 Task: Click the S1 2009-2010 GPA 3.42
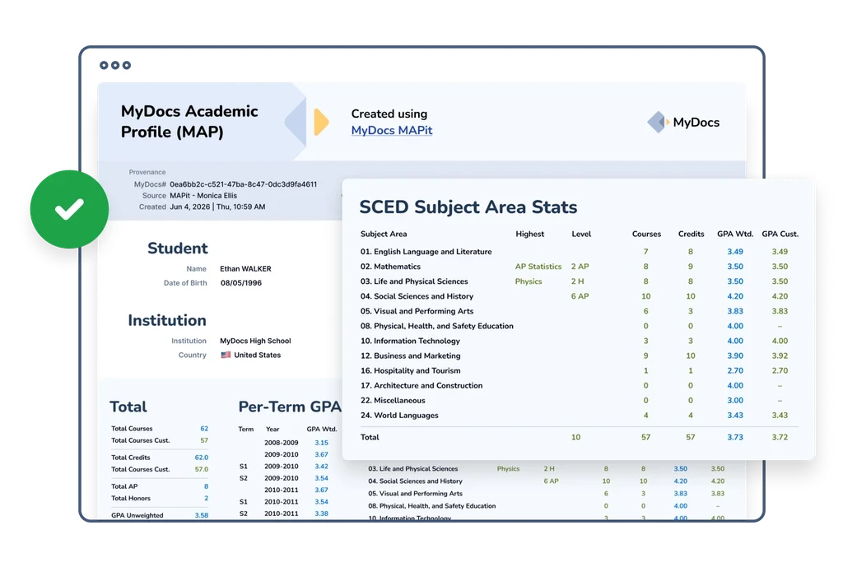[322, 467]
